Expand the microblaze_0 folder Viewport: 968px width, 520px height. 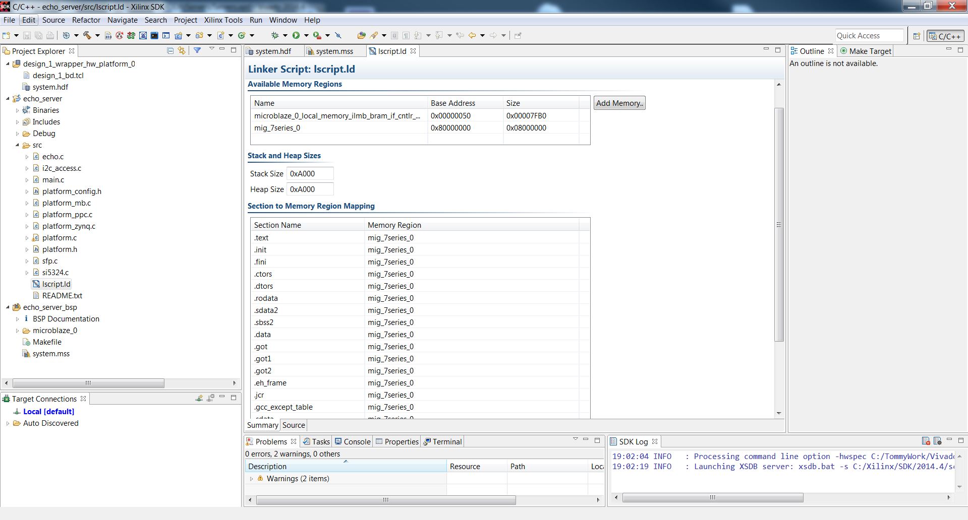click(17, 331)
